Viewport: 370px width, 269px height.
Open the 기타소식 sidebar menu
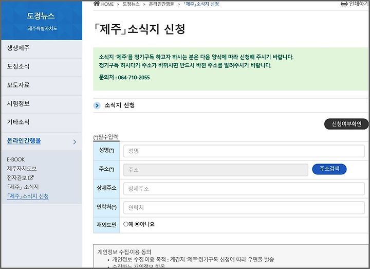pos(42,122)
